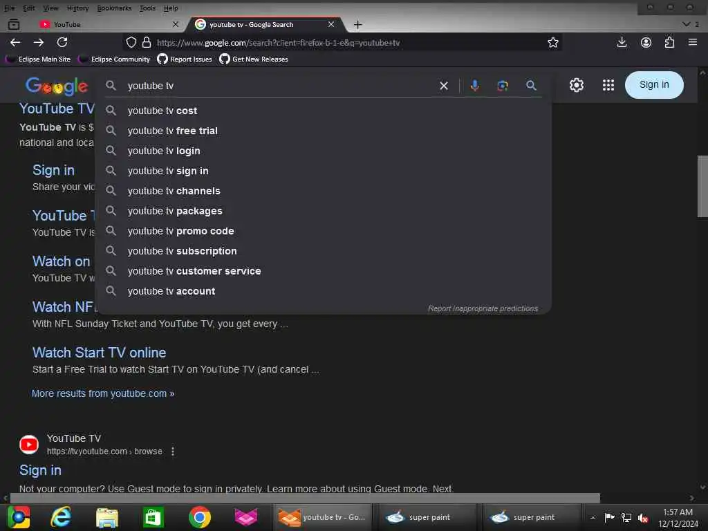This screenshot has height=531, width=708.
Task: Show hidden system tray icons
Action: click(593, 517)
